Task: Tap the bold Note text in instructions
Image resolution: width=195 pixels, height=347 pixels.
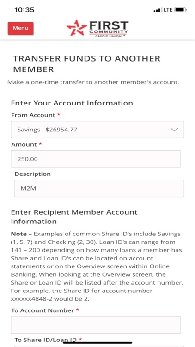Action: [x=19, y=234]
